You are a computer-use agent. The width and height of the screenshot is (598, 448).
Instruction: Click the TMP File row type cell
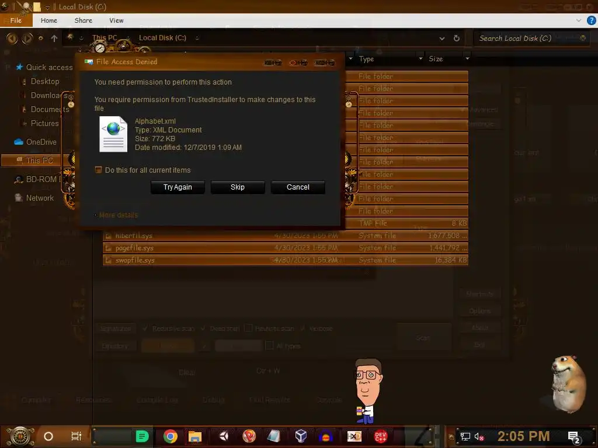click(373, 223)
